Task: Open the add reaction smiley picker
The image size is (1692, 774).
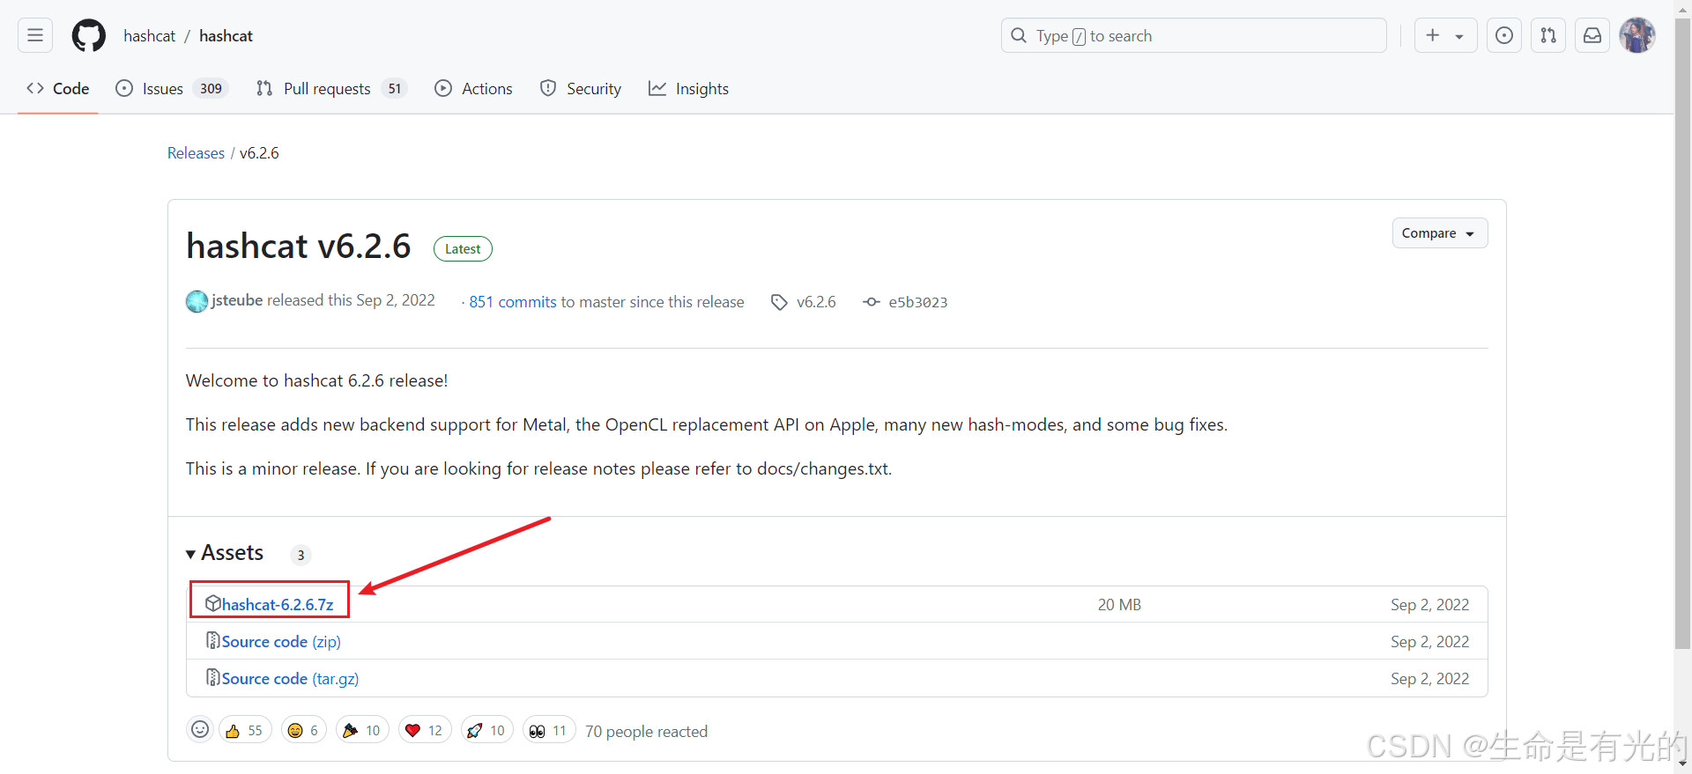Action: (x=200, y=730)
